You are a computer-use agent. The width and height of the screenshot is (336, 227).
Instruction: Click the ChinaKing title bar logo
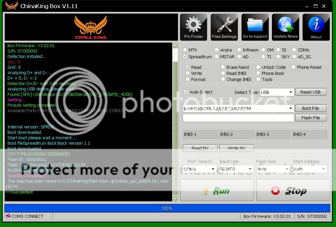(x=11, y=6)
